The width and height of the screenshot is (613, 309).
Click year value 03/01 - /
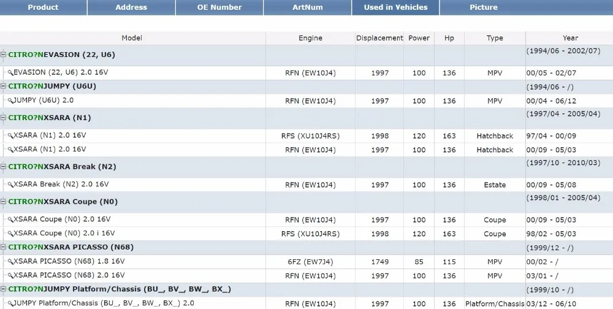[543, 276]
